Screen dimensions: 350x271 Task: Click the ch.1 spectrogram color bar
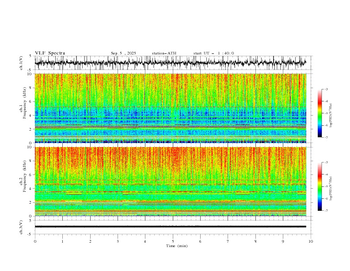[x=320, y=113]
